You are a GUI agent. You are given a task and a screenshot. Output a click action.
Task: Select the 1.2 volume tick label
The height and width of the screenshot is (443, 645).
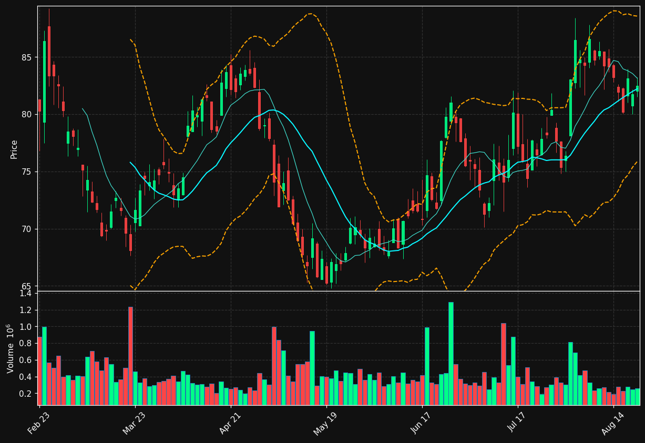(26, 310)
